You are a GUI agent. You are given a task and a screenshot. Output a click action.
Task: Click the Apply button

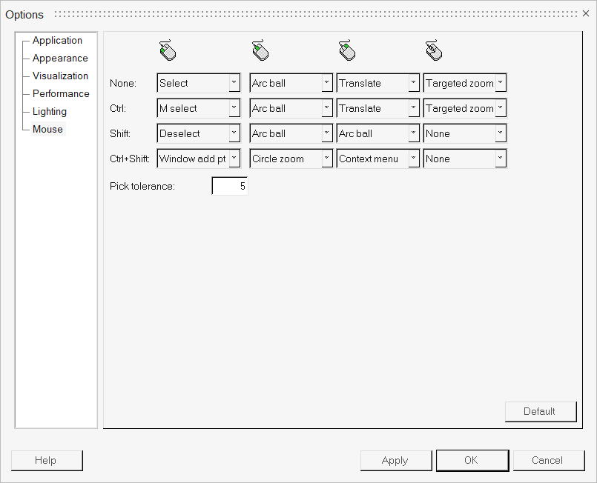click(x=396, y=461)
